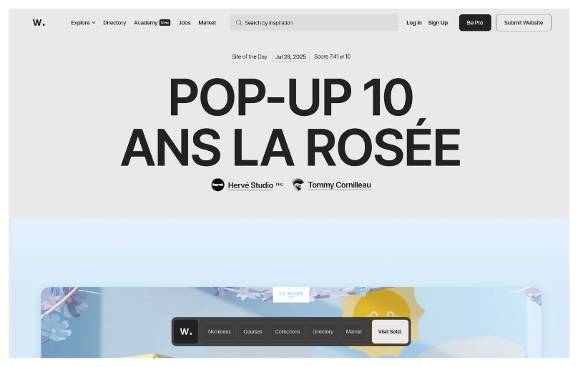Select Market in the floating bar
Screen dimensions: 578x367
click(354, 332)
